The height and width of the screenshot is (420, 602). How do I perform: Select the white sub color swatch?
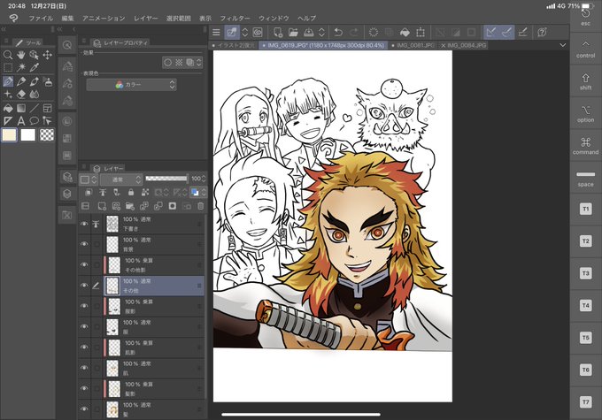point(28,135)
